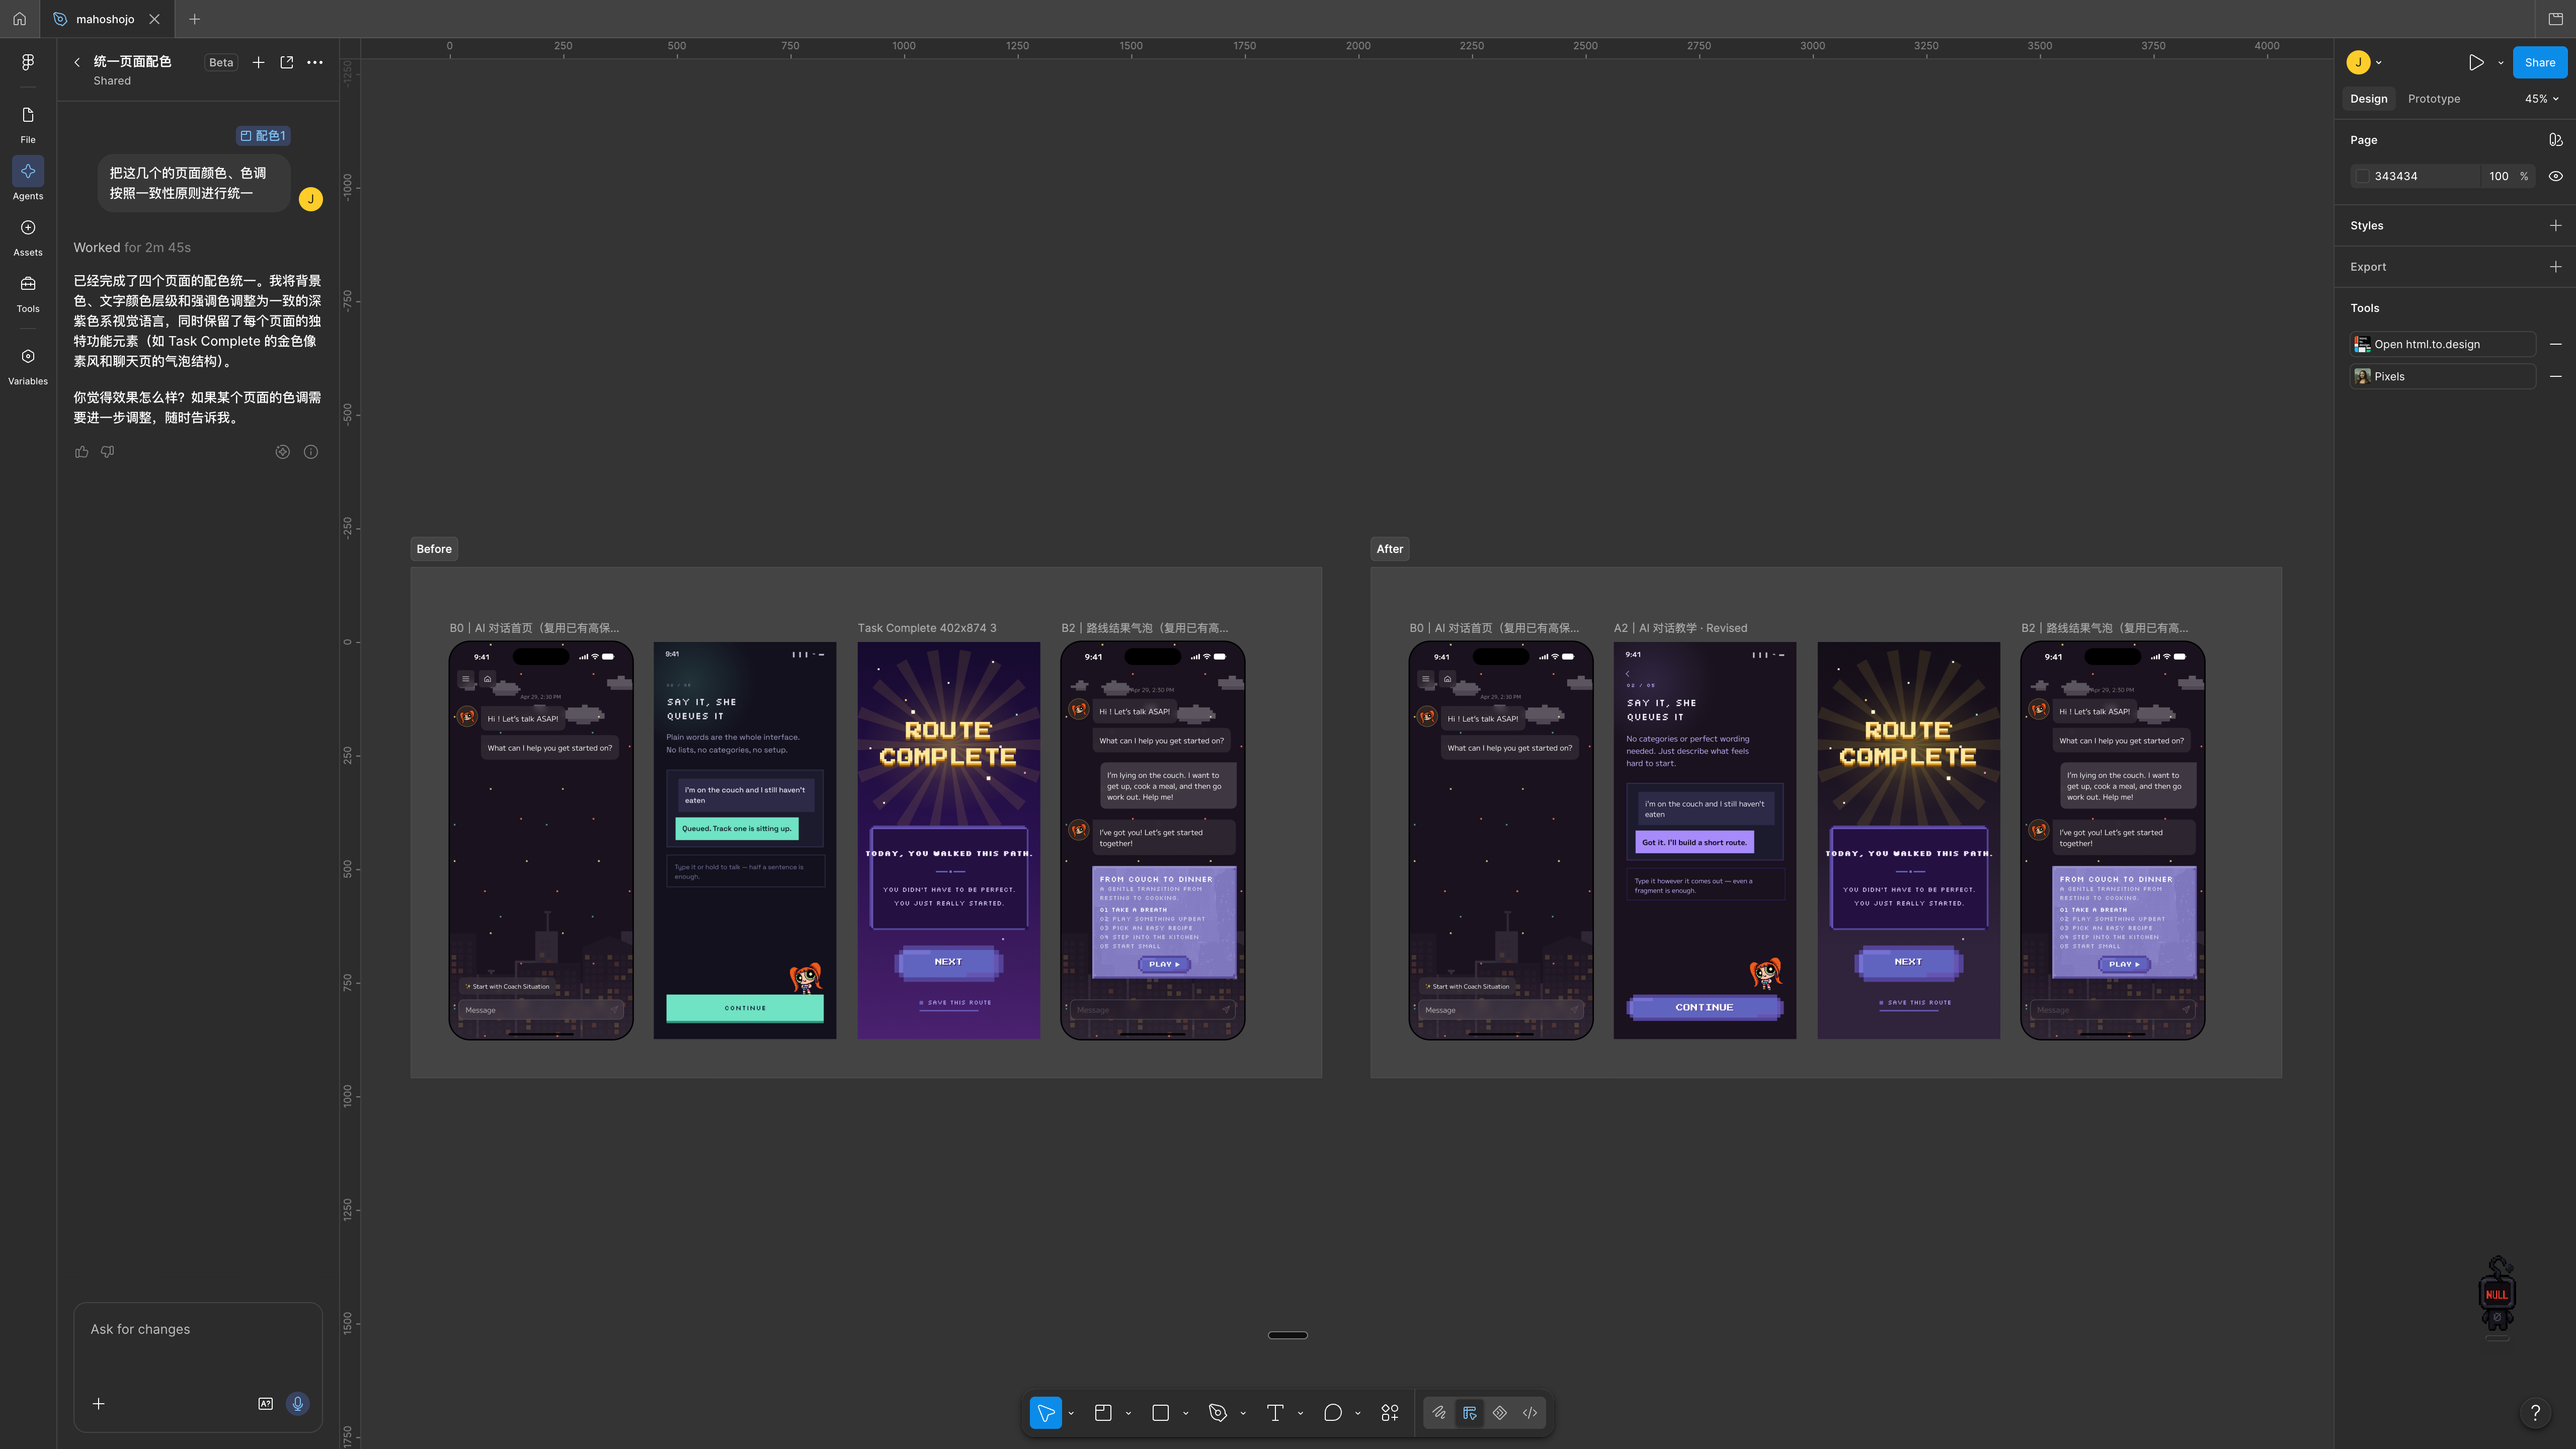The image size is (2576, 1449).
Task: Pop the chat out into a window
Action: [287, 62]
